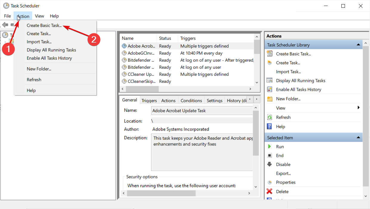The width and height of the screenshot is (370, 209).
Task: Click the New Folder icon in Actions
Action: pos(270,99)
